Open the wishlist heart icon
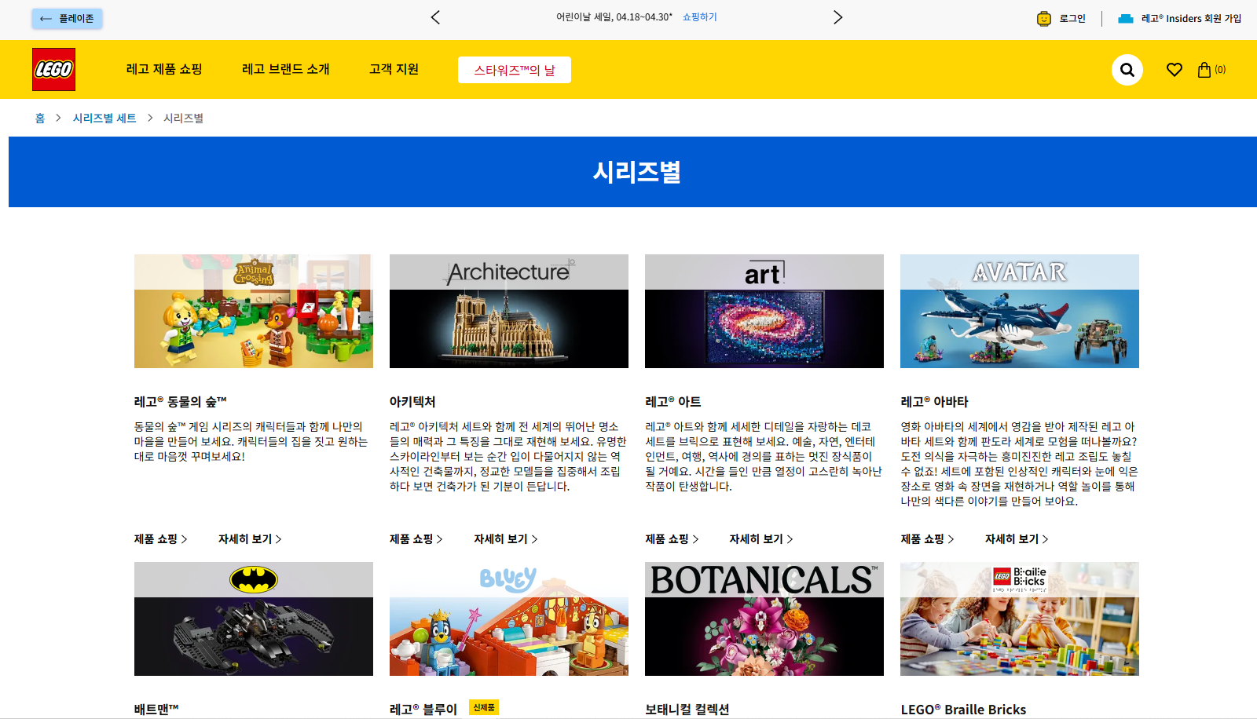Viewport: 1257px width, 719px height. (x=1175, y=70)
